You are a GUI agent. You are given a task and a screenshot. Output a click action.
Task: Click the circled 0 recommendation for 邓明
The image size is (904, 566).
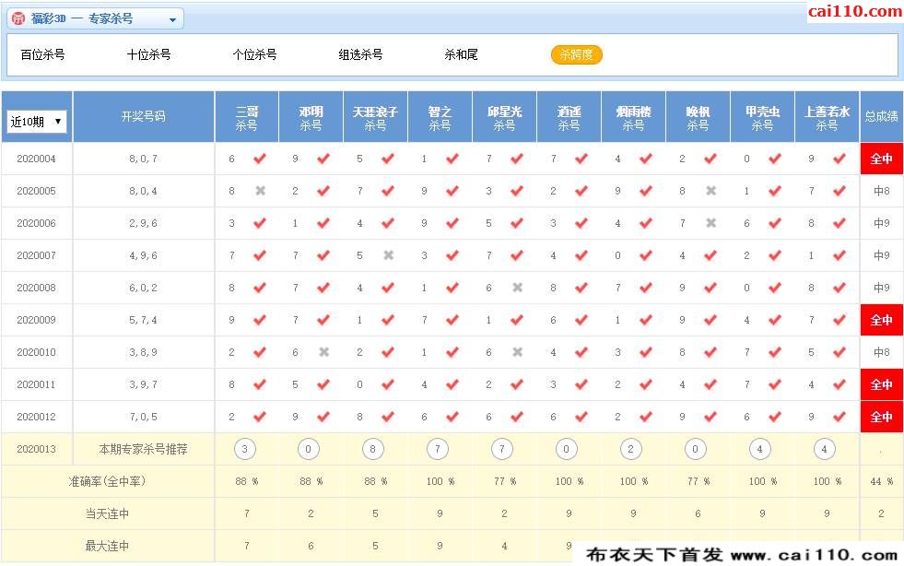[309, 449]
